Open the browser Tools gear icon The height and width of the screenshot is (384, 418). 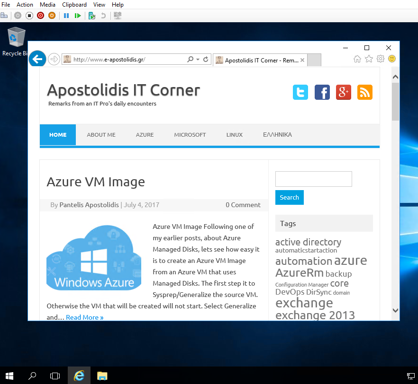point(381,59)
